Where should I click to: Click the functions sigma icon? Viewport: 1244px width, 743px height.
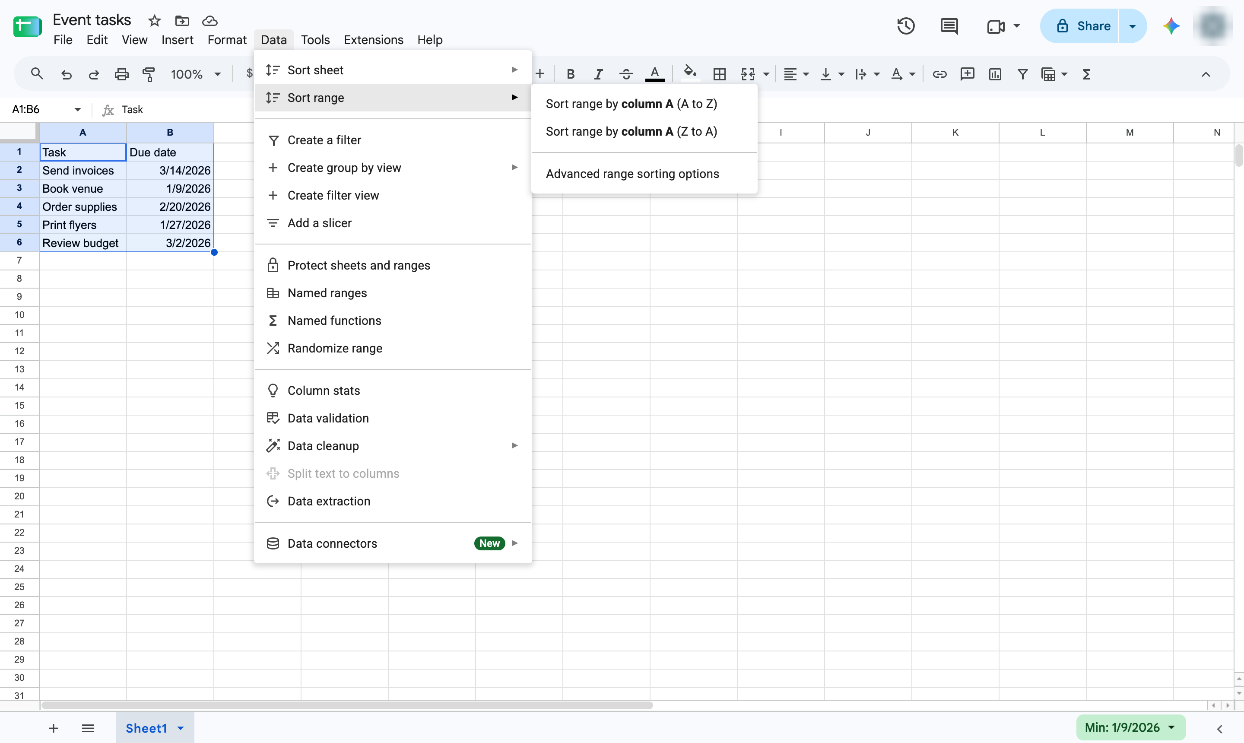tap(1086, 74)
